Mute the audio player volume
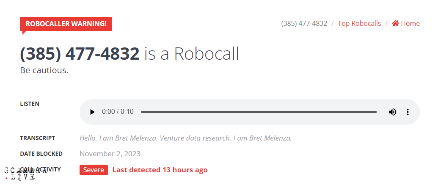 (x=392, y=112)
